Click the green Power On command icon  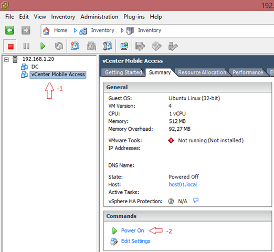click(114, 231)
